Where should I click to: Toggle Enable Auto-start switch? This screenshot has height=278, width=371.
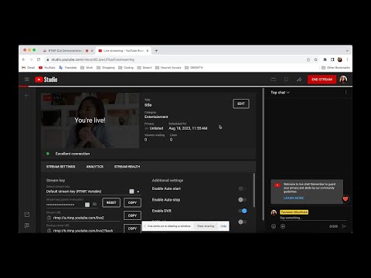point(242,188)
